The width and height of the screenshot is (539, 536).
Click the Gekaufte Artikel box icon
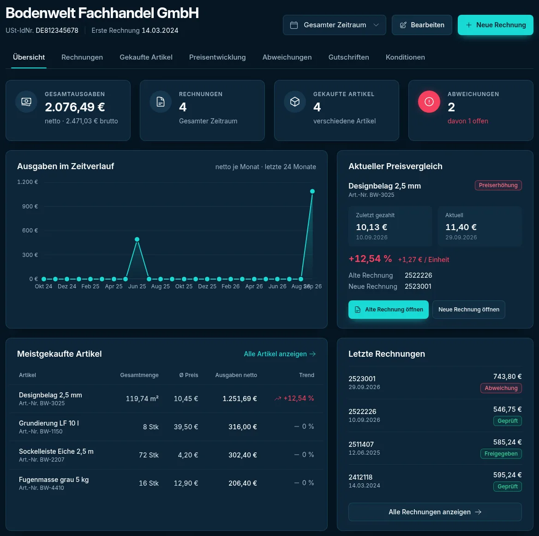(x=295, y=102)
